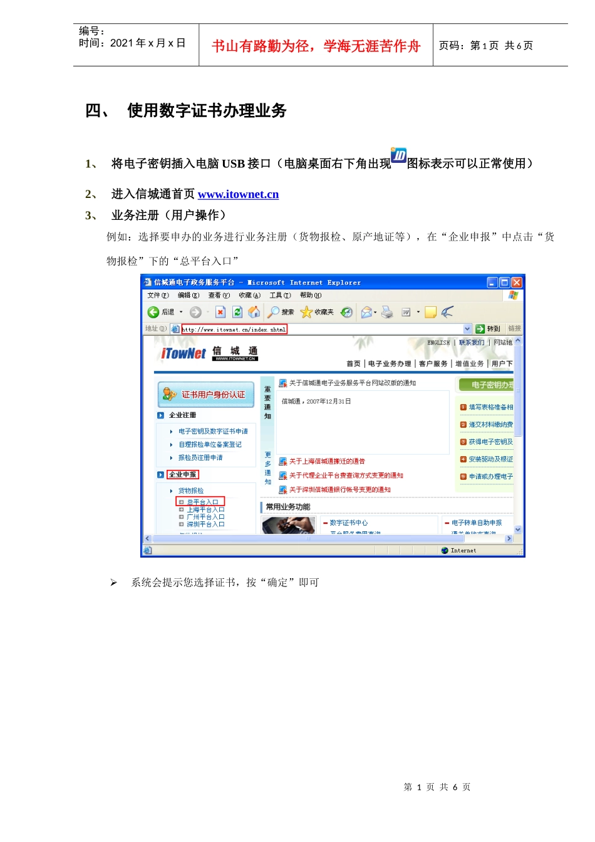595x842 pixels.
Task: Expand the 电子密钥及数字证书申请 item
Action: coord(172,432)
